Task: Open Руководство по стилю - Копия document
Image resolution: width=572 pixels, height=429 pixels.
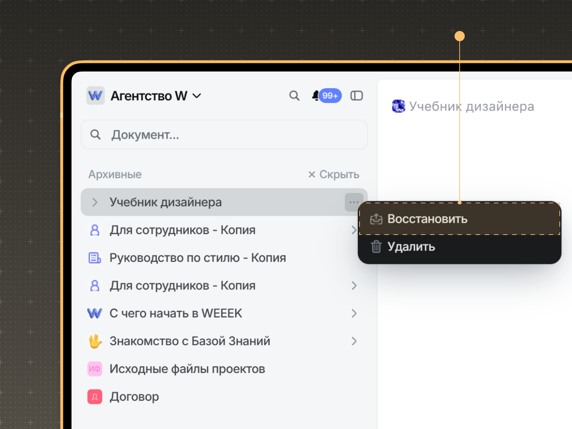Action: coord(197,258)
